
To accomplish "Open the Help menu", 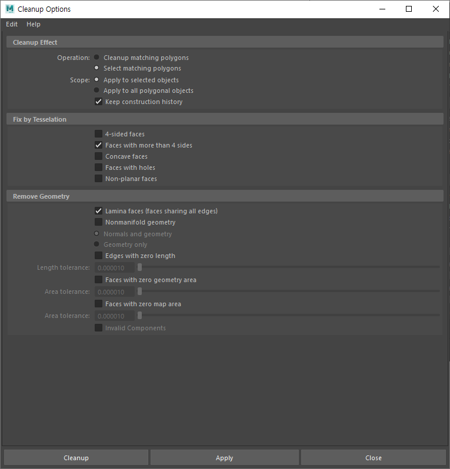I will tap(33, 24).
